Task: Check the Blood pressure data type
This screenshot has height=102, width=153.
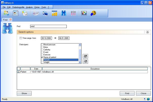Action: tap(42, 45)
